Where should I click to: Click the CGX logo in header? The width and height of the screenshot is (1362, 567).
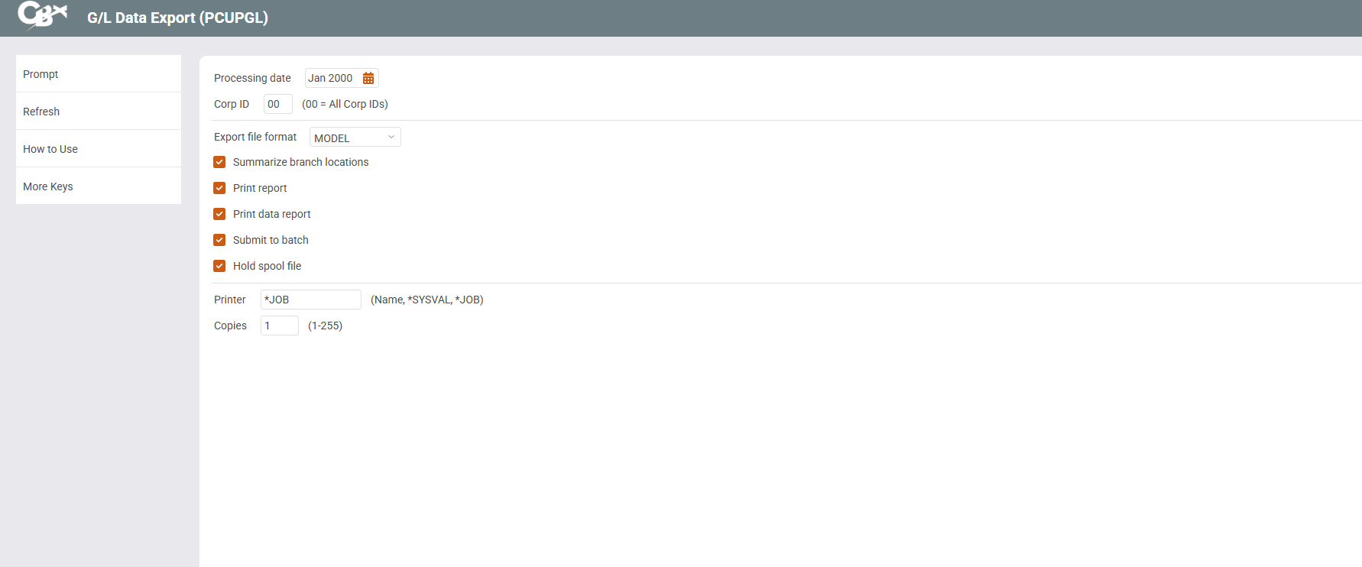(43, 15)
